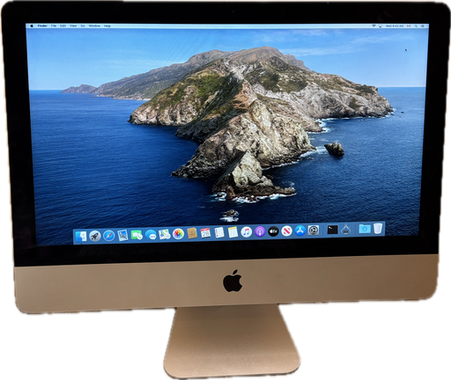Open Calendar app showing 28
The image size is (451, 380).
click(206, 233)
